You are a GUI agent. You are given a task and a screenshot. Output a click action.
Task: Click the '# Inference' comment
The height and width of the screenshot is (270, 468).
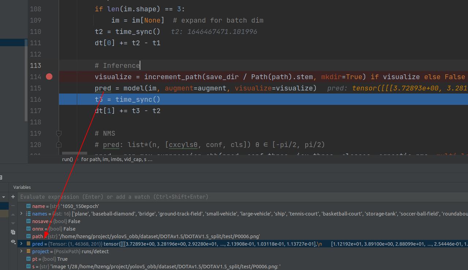point(117,65)
